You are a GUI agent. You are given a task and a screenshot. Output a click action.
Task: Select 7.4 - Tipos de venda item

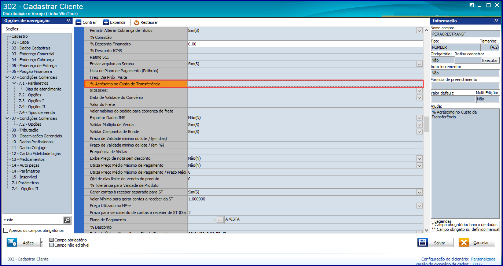[x=37, y=112]
